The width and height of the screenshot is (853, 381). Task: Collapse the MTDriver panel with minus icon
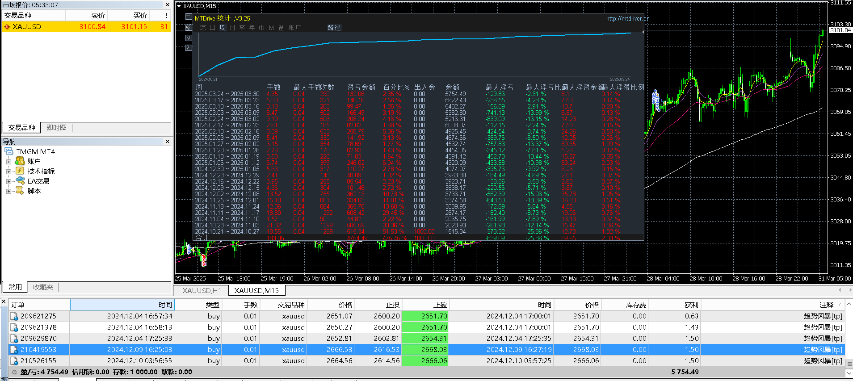click(x=189, y=17)
